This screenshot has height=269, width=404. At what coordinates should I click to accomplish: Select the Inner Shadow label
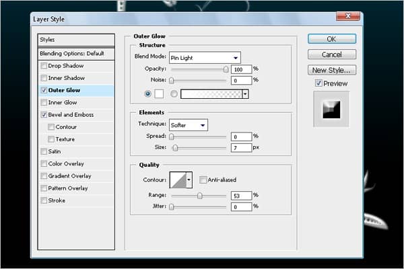point(66,78)
